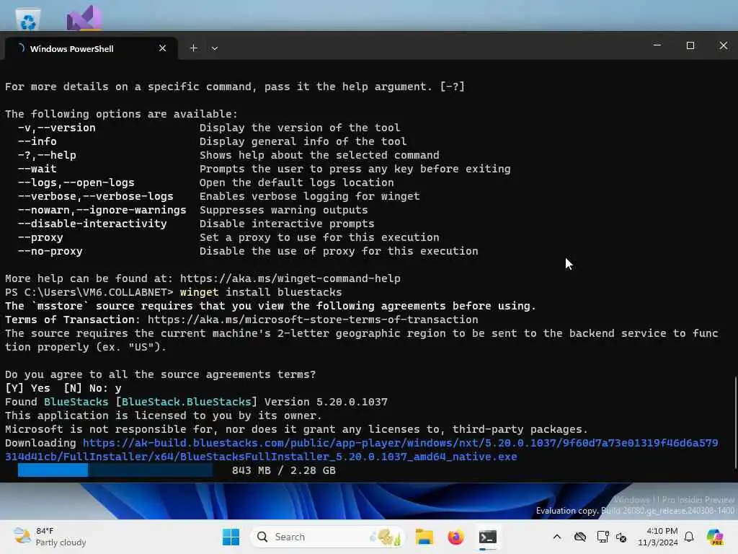The height and width of the screenshot is (554, 738).
Task: Open the weather widget showing 84°F
Action: [x=50, y=537]
